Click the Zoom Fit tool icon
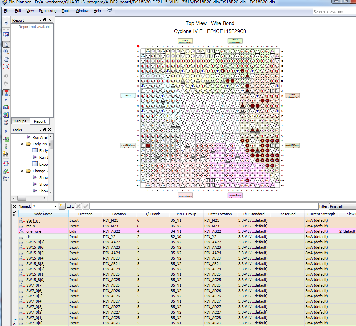 6,66
